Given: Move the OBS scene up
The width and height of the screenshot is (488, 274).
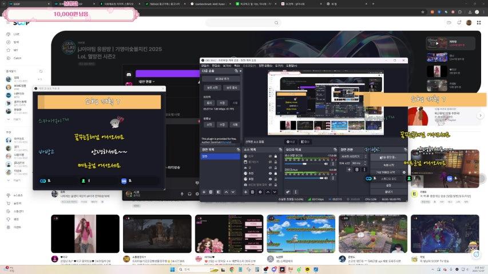Looking at the screenshot, I should coord(226,192).
